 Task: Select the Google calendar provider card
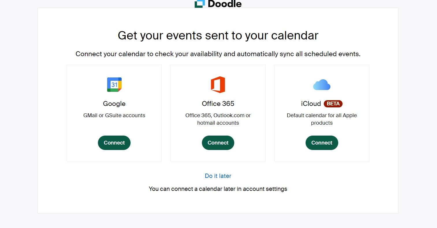tap(114, 113)
